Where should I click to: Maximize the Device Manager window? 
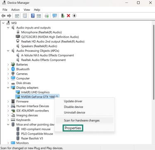click(138, 2)
